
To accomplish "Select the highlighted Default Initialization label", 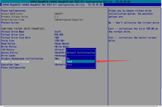I will [15, 62].
